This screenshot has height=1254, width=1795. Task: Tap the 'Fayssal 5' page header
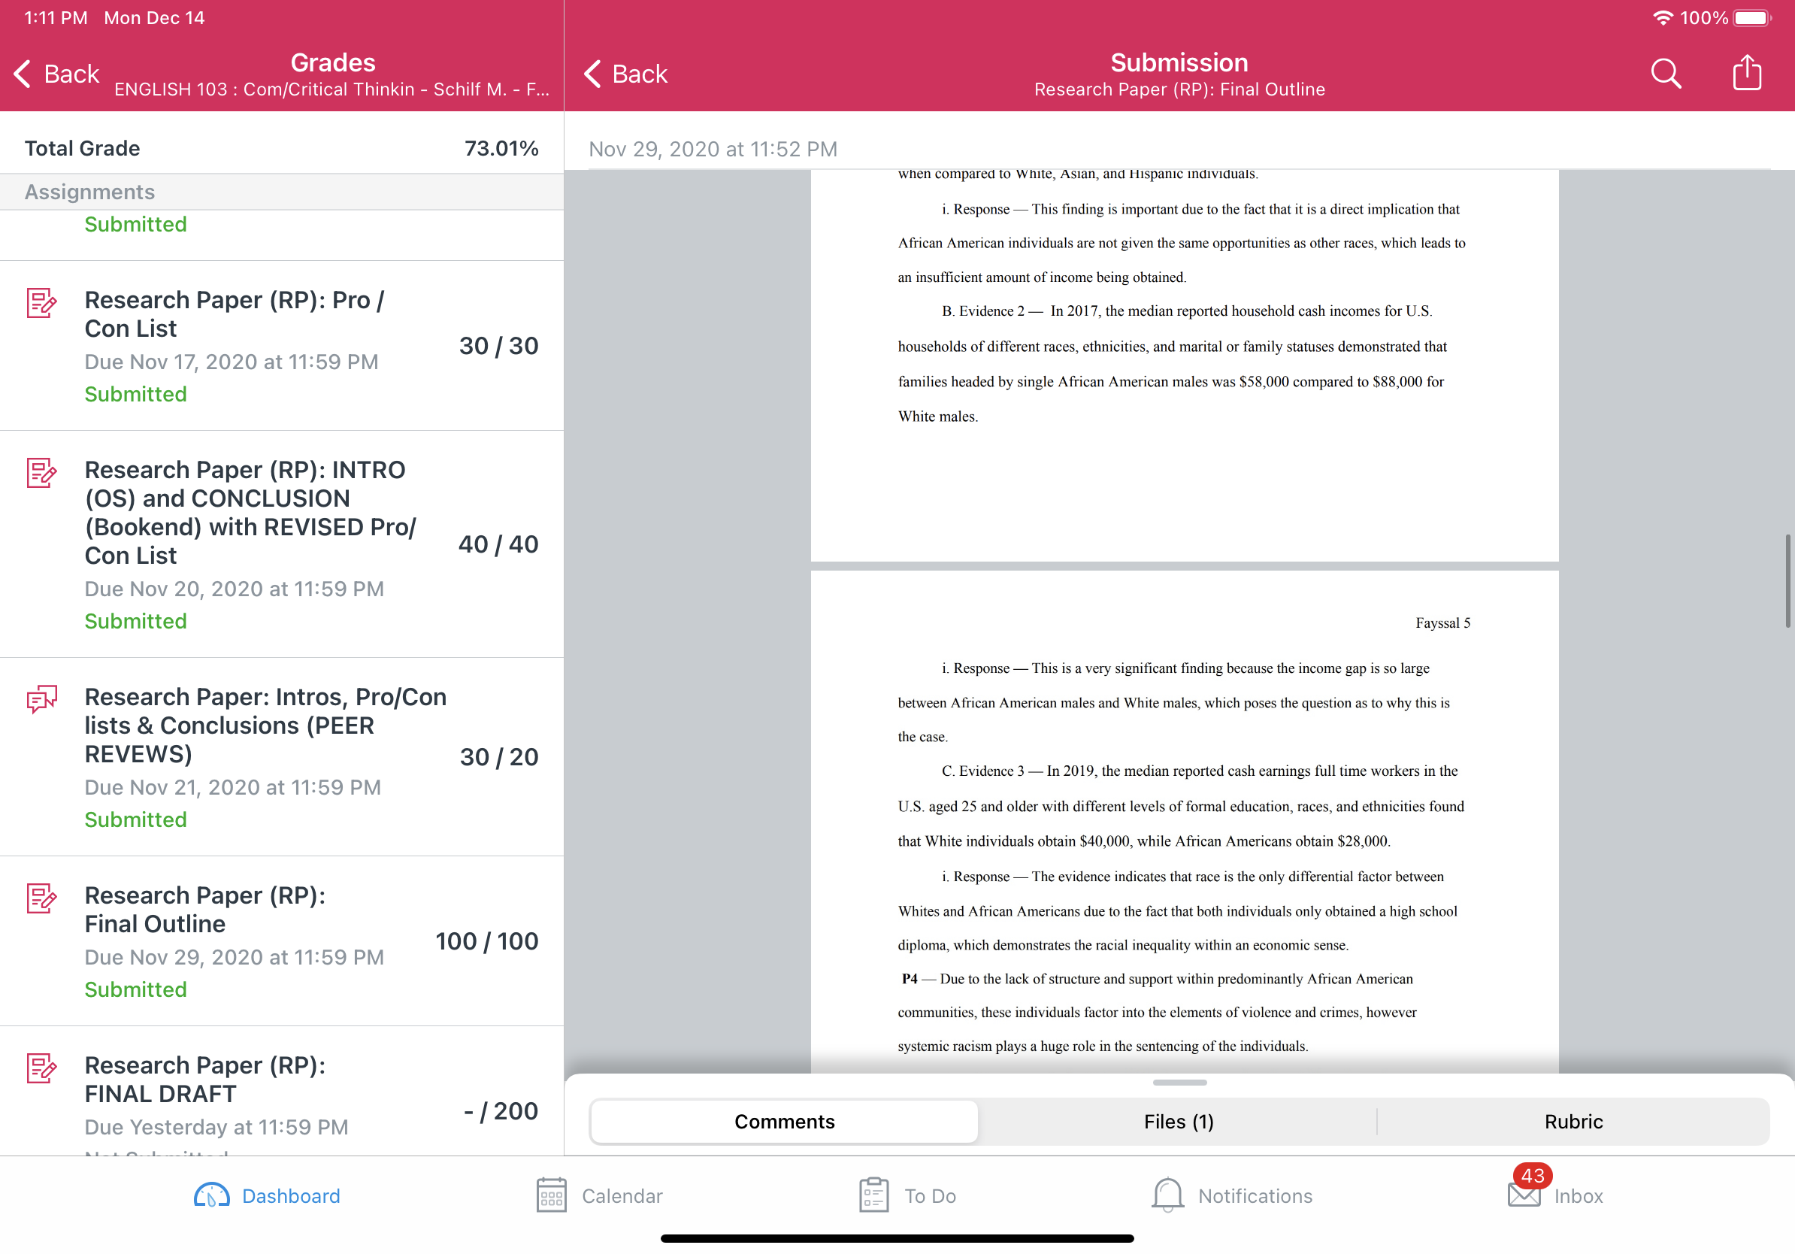[1442, 623]
